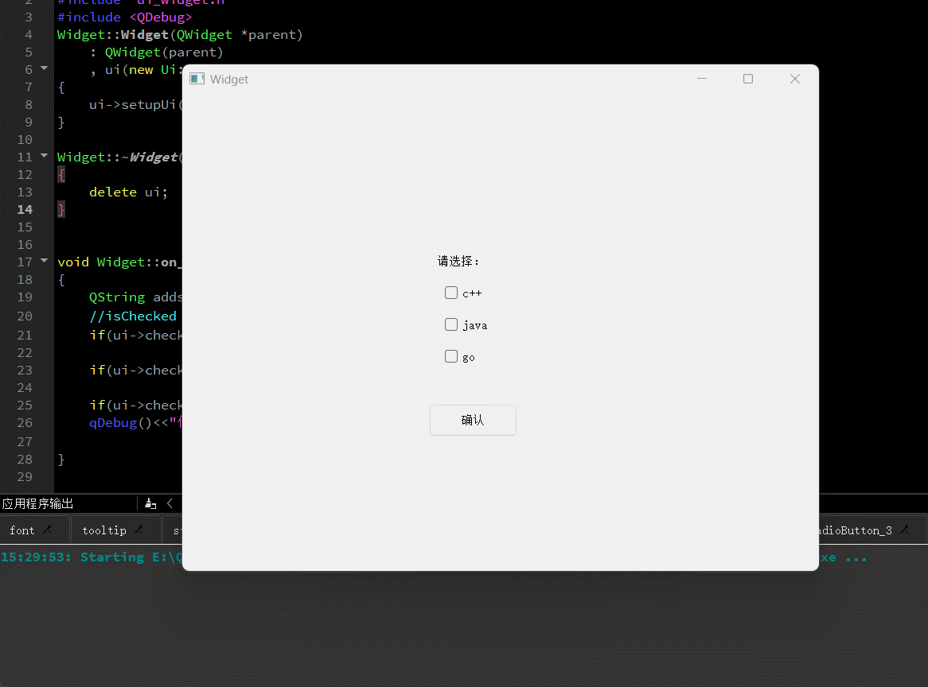The width and height of the screenshot is (928, 687).
Task: Maximize the Widget window
Action: [x=748, y=79]
